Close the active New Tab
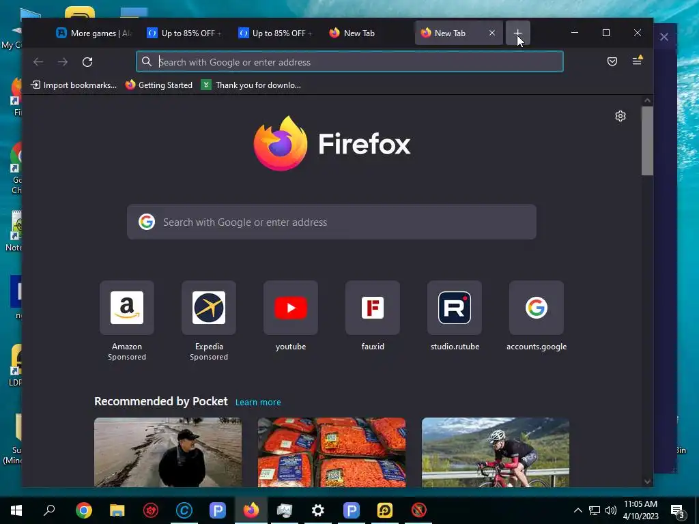This screenshot has height=524, width=699. point(492,33)
